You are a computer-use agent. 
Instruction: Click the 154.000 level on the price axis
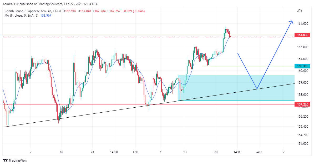pos(302,144)
